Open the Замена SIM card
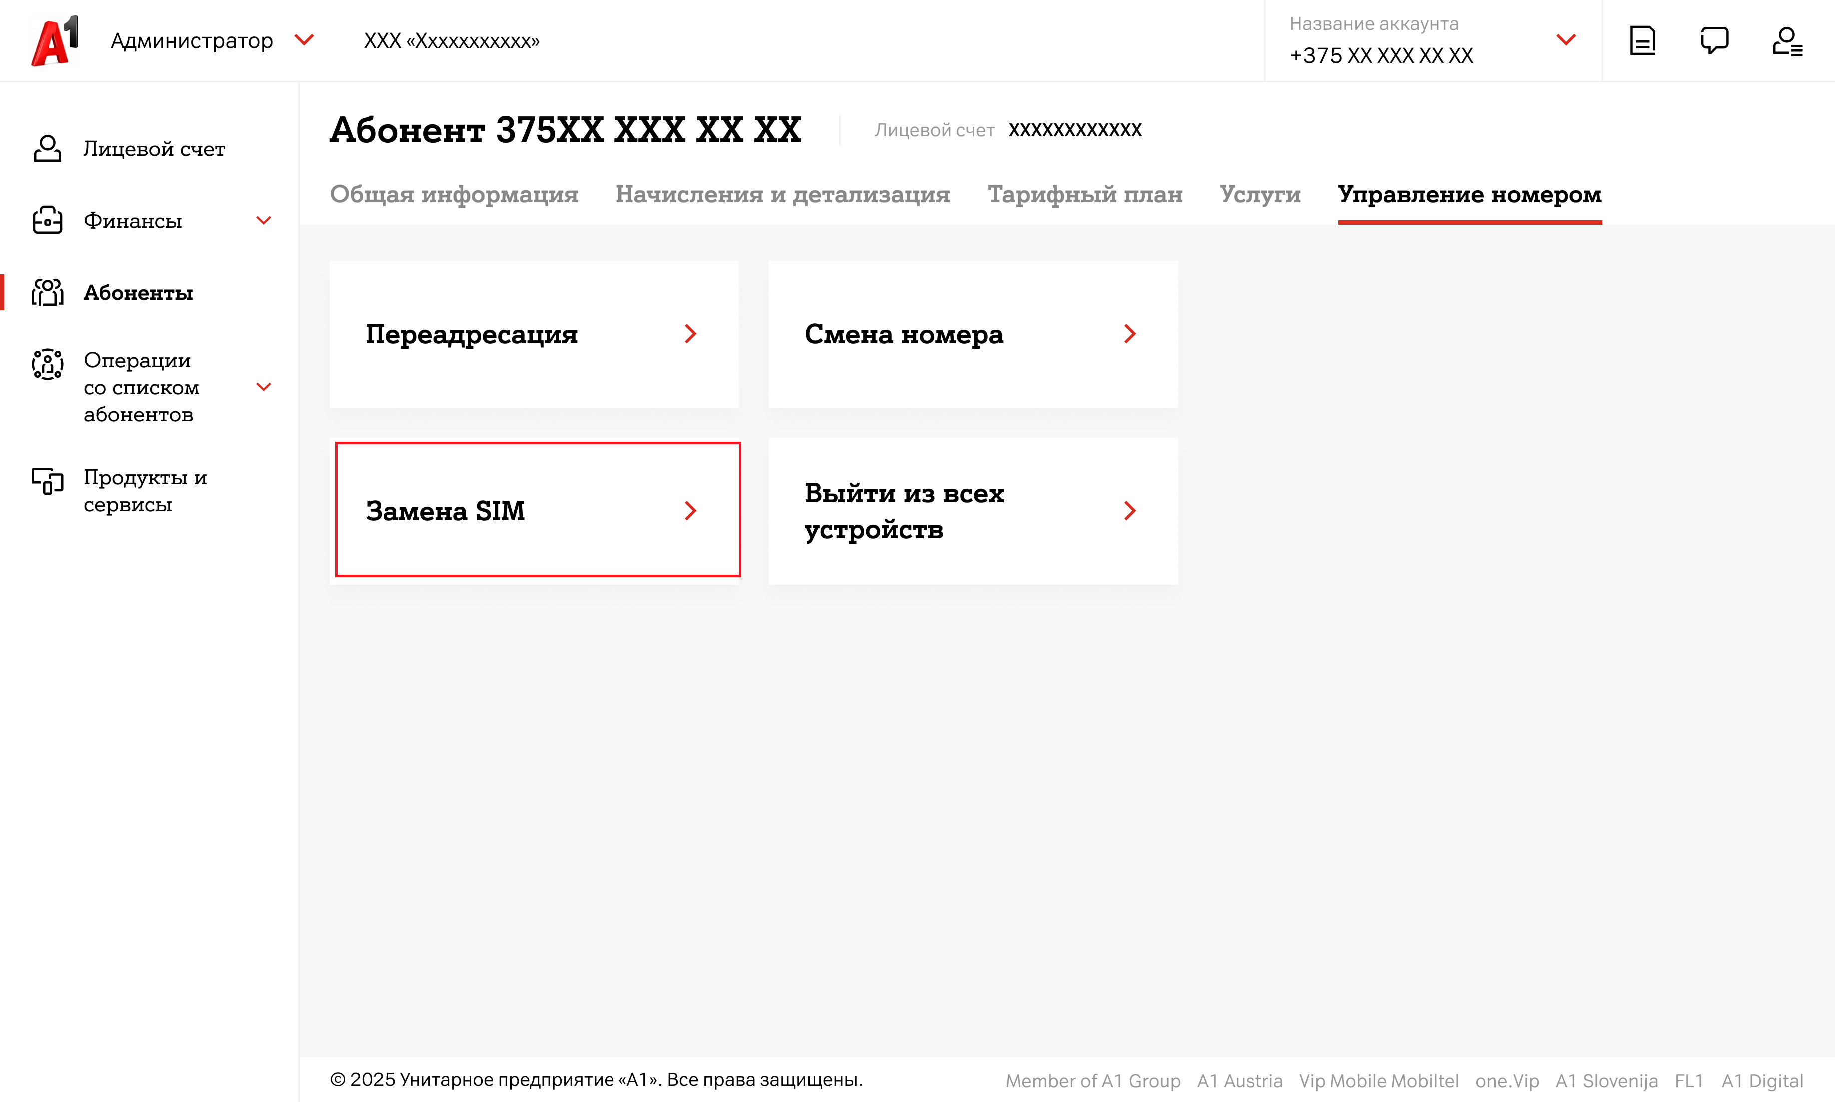Screen dimensions: 1836x1102 537,510
